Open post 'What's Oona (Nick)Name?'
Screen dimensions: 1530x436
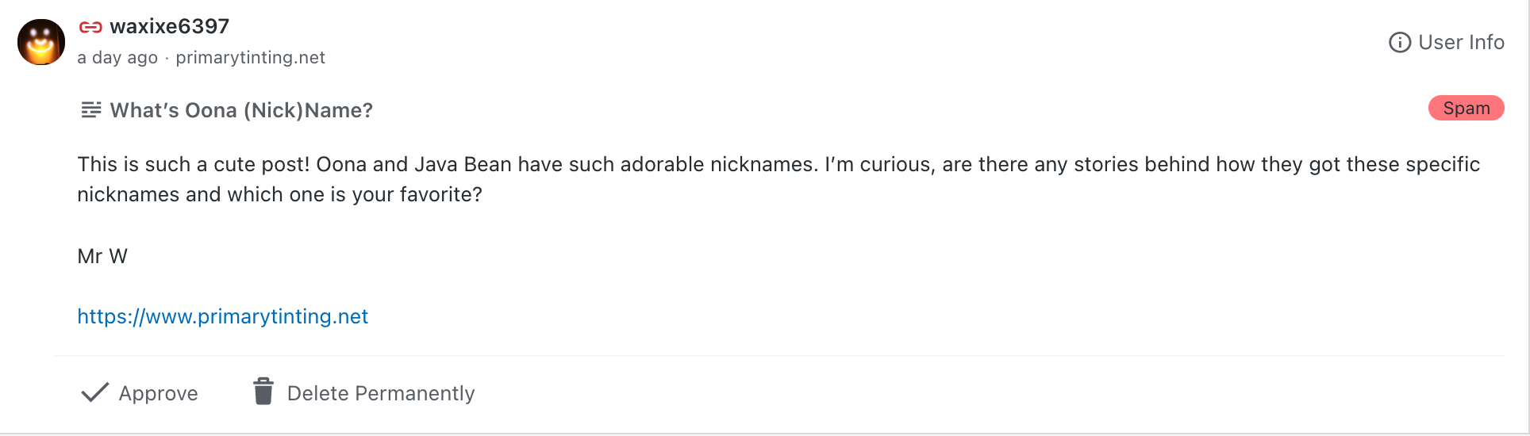[x=241, y=110]
